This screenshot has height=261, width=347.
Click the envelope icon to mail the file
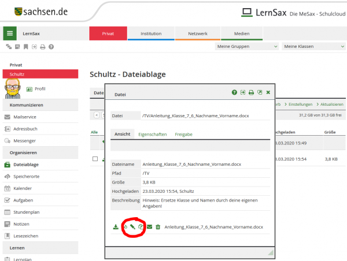point(150,227)
